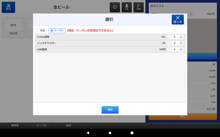
Task: Decrease Twitter投稿 coupon quantity with minus
Action: (x=169, y=37)
